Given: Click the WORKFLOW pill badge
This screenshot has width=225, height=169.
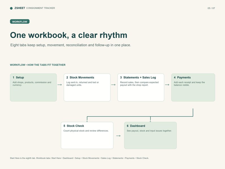Looking at the screenshot, I should (x=20, y=22).
